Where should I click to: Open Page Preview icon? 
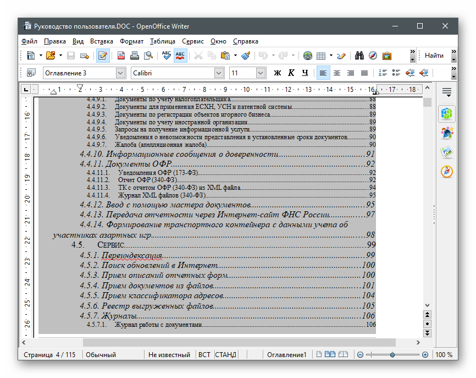(148, 56)
